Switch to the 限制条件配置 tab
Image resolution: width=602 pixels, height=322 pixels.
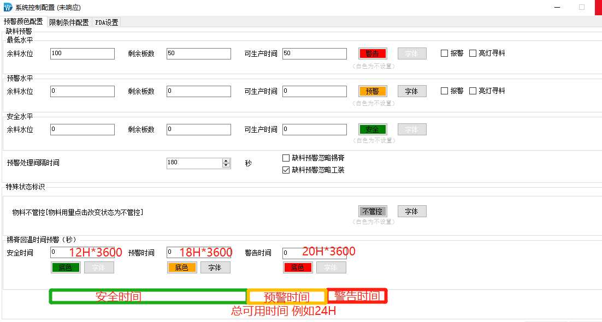[x=69, y=22]
